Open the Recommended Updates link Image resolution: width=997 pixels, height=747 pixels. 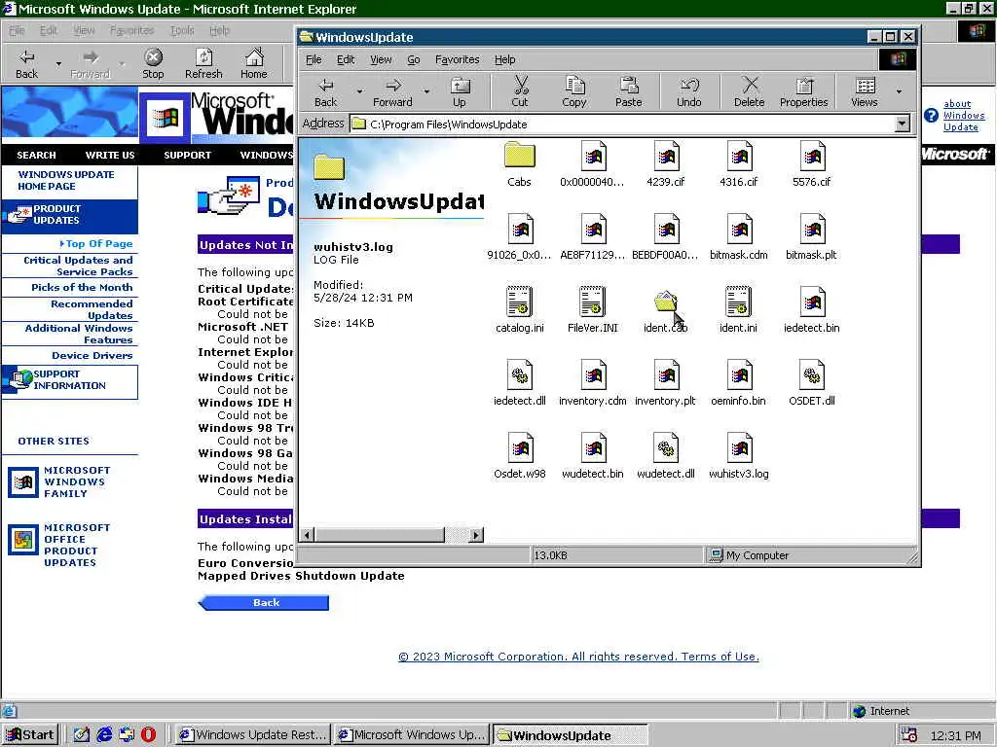92,309
